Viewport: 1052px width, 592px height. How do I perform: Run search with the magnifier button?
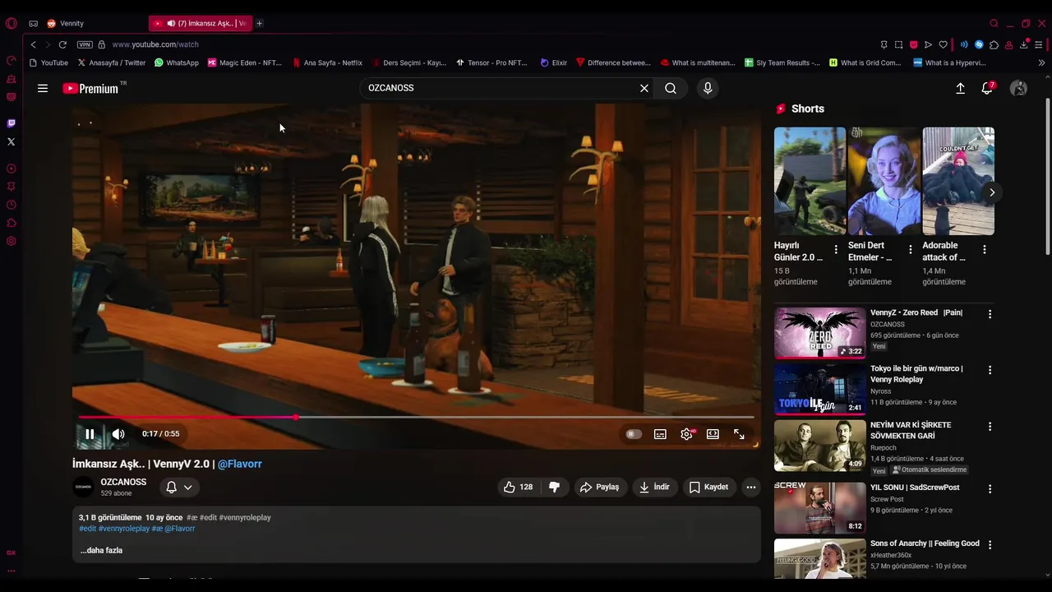[671, 88]
